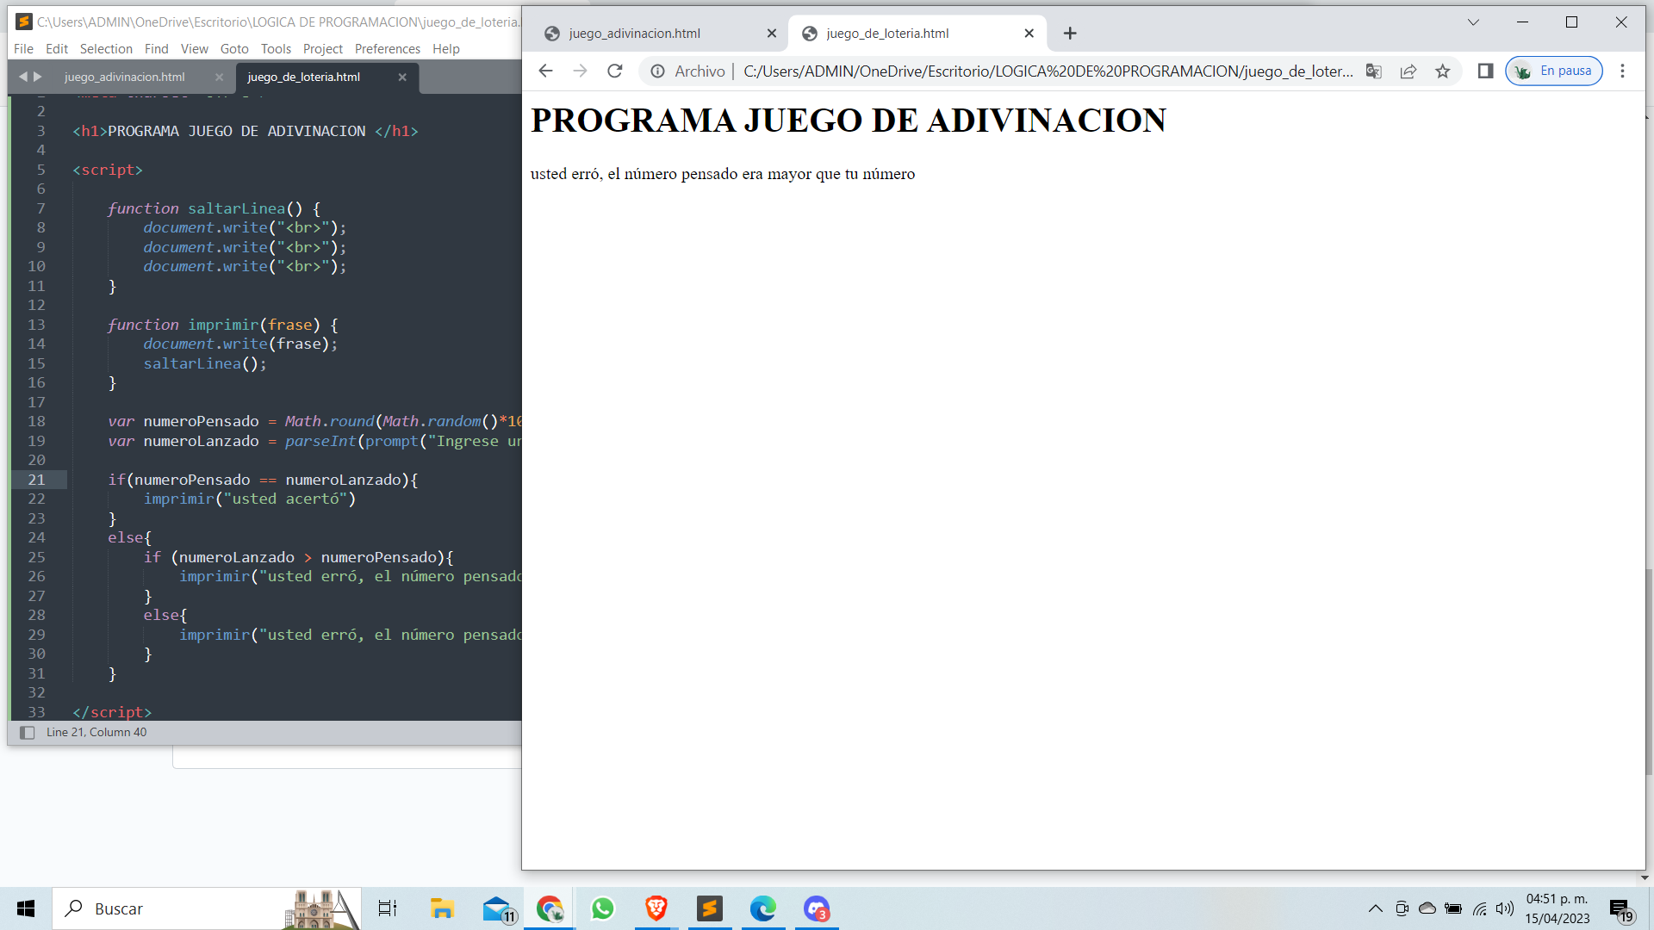Open notification center with 19 notifications
Image resolution: width=1654 pixels, height=930 pixels.
click(x=1620, y=909)
